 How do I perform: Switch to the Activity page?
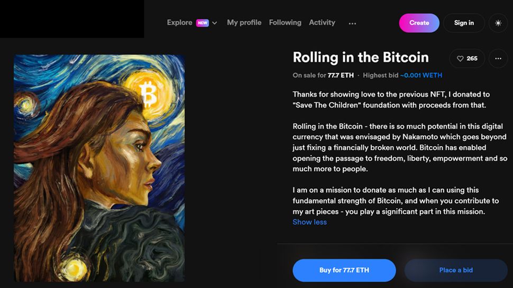pos(322,23)
